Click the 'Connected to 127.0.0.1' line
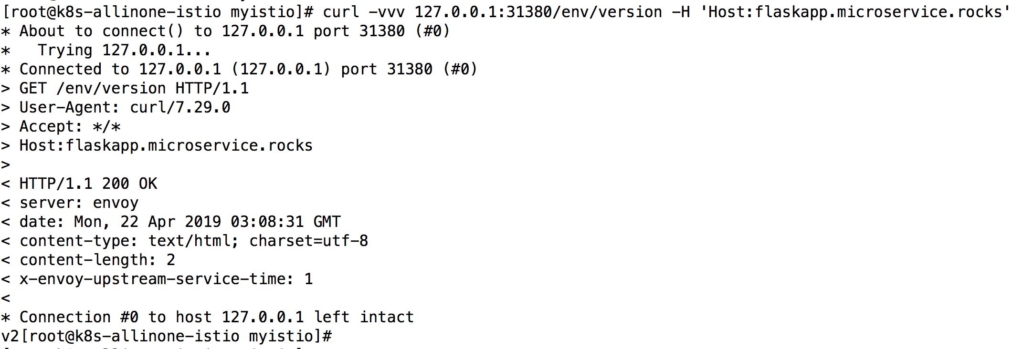Viewport: 1012px width, 349px height. [239, 69]
